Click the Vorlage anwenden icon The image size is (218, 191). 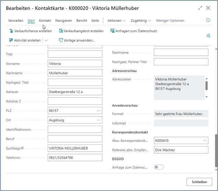click(x=61, y=40)
